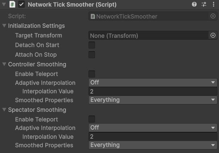Screen dimensions: 219x153
Task: Tick Enable Teleport under Controller Smoothing
Action: point(92,74)
